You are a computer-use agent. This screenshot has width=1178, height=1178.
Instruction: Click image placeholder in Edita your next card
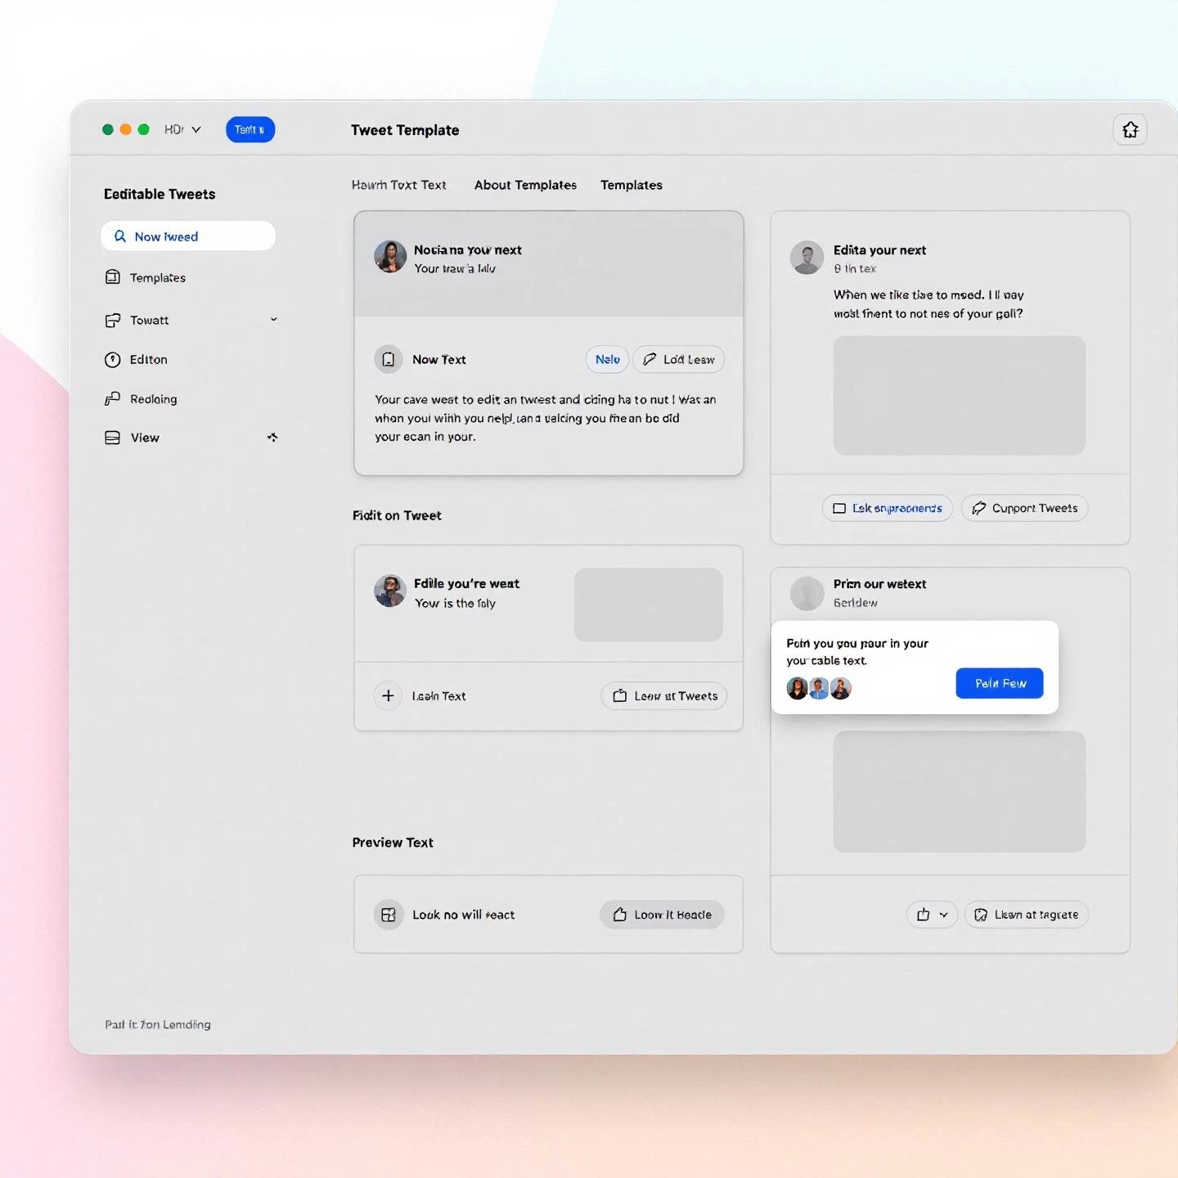coord(959,395)
